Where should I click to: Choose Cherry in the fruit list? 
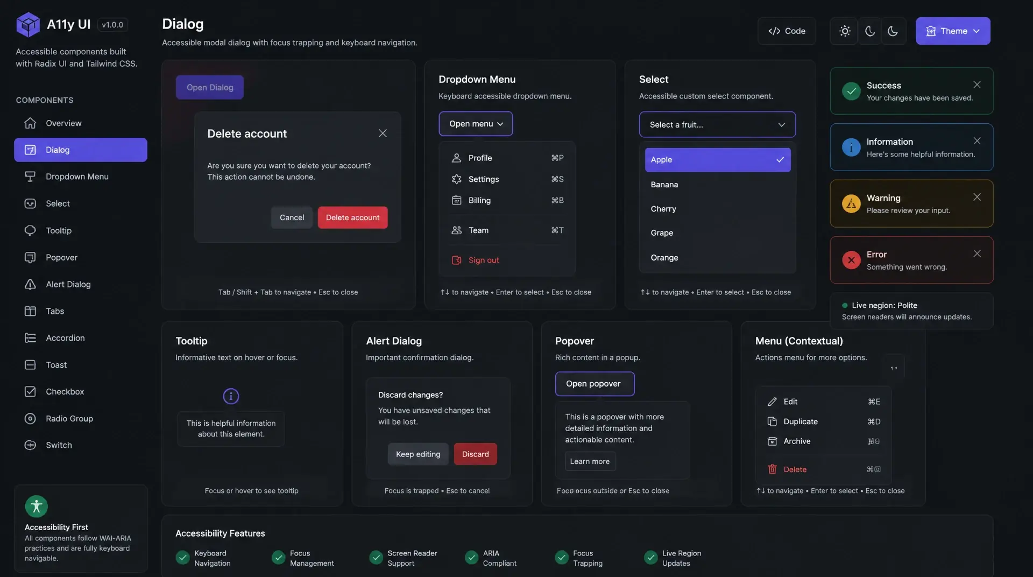pos(718,209)
